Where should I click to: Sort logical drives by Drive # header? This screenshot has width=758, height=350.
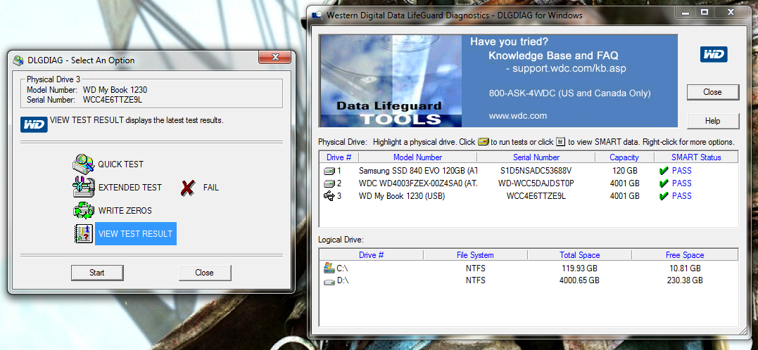(372, 255)
